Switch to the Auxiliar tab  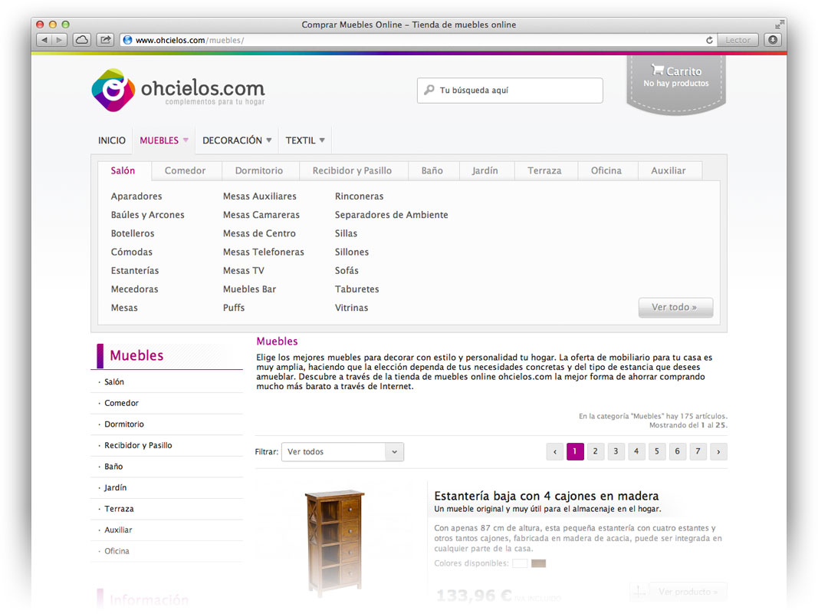point(669,170)
